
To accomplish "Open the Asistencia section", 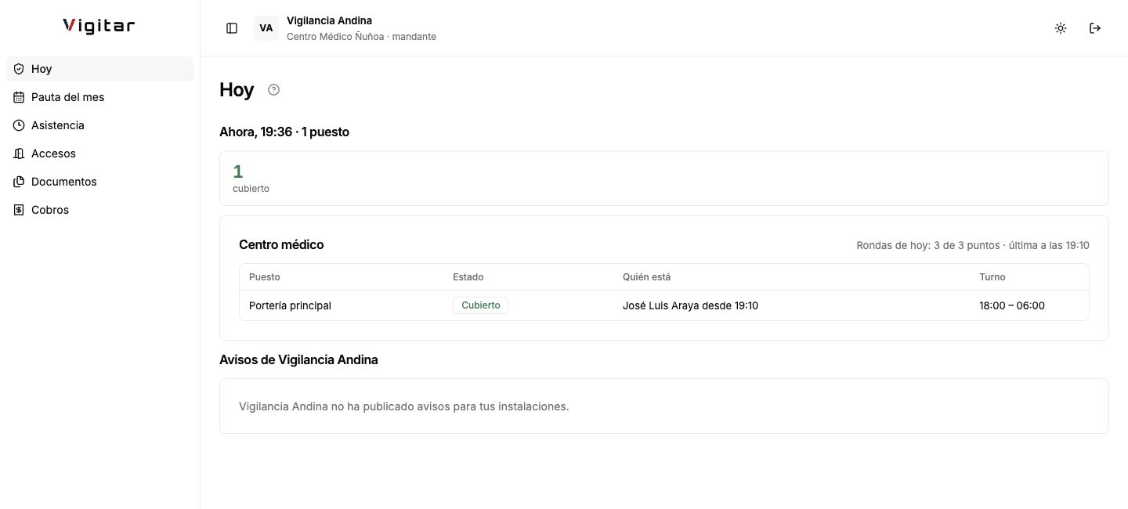I will (x=99, y=125).
